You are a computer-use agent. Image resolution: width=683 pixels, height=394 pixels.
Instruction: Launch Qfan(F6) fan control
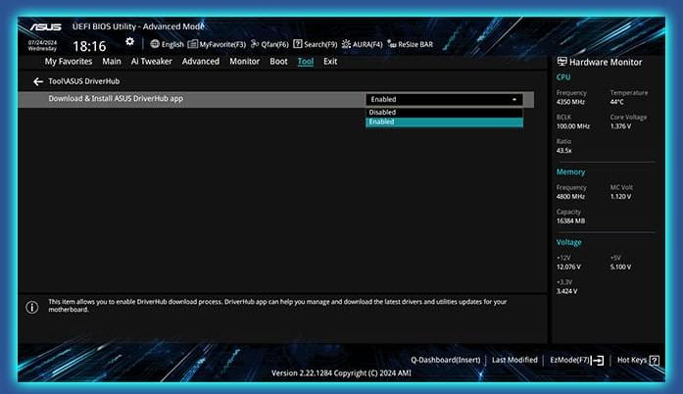[x=268, y=44]
